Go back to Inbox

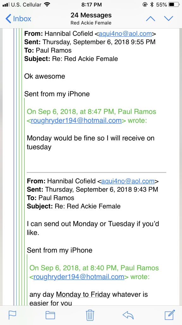(x=18, y=19)
